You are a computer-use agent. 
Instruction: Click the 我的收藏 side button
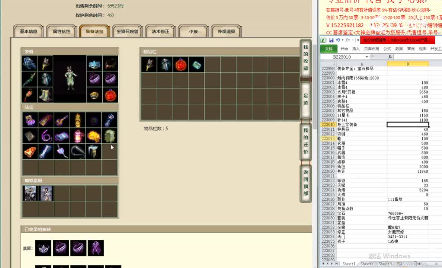point(305,58)
